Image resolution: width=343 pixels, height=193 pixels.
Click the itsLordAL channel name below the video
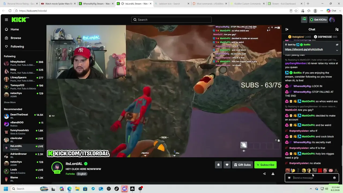[x=74, y=164]
